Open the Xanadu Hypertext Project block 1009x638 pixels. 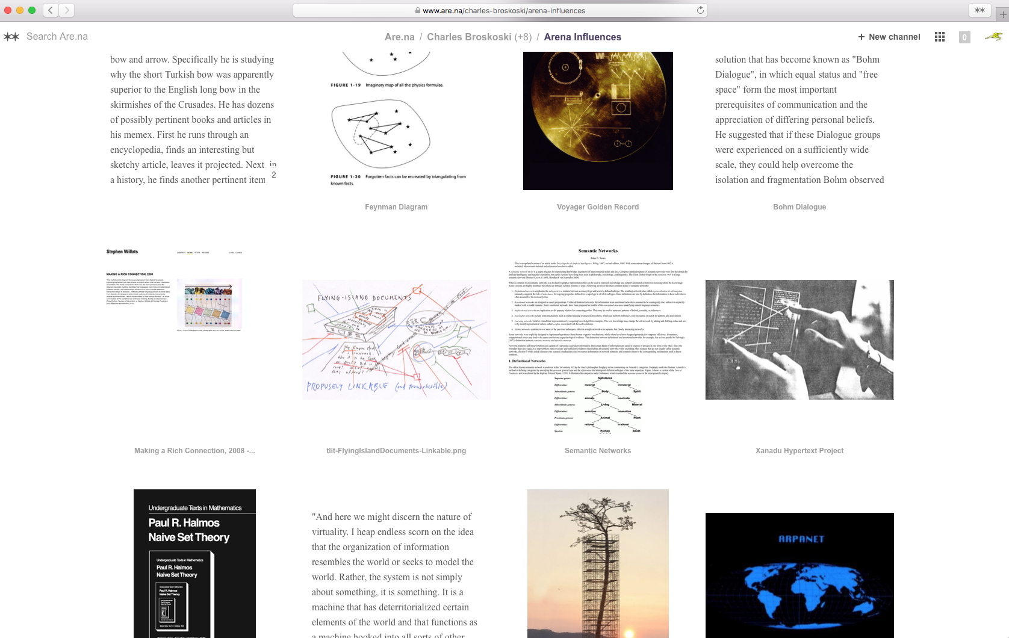click(799, 339)
